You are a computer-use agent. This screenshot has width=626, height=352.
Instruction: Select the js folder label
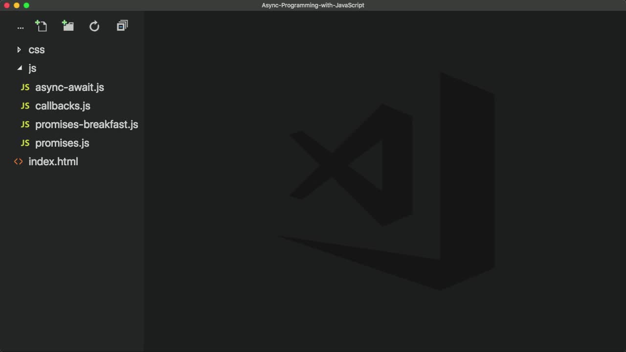point(32,68)
